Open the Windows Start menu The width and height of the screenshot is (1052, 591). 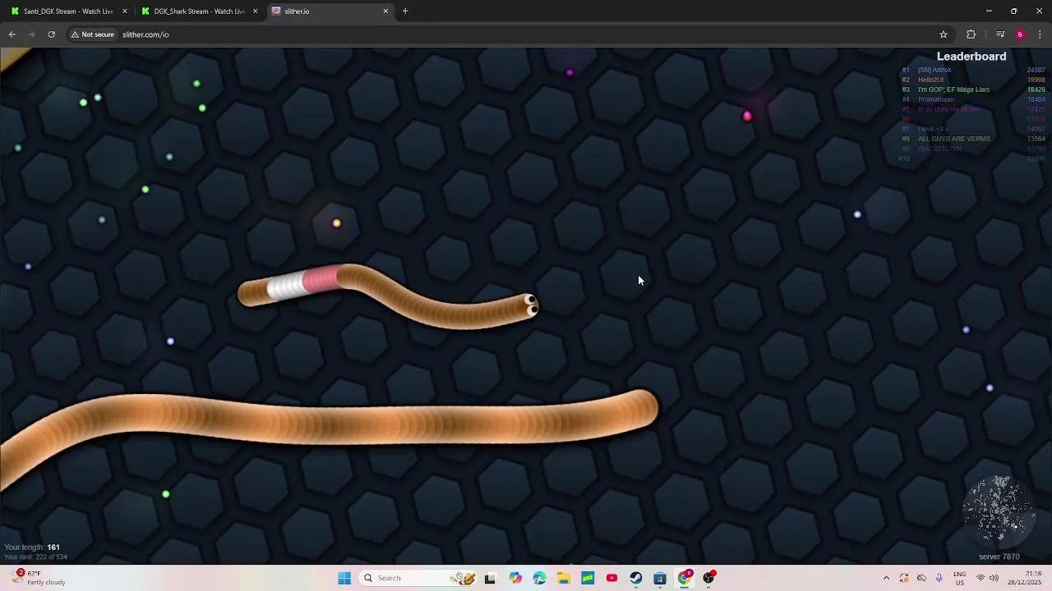344,579
